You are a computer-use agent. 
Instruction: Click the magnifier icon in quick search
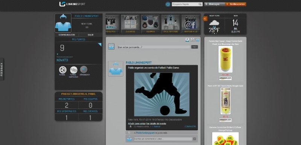pyautogui.click(x=200, y=4)
